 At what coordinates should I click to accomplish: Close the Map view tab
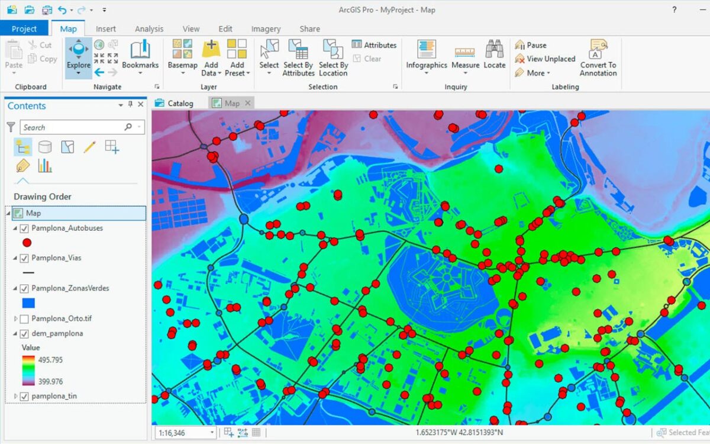pyautogui.click(x=248, y=103)
